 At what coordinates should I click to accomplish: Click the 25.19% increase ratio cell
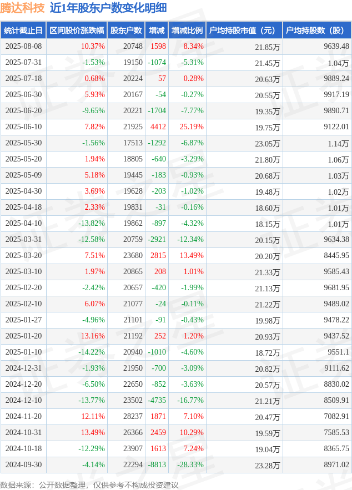click(192, 127)
